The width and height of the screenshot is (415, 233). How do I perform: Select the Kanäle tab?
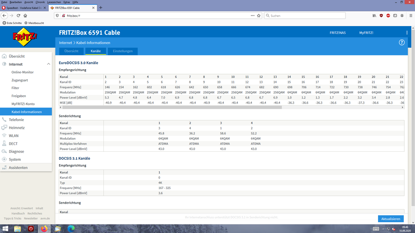tap(96, 51)
